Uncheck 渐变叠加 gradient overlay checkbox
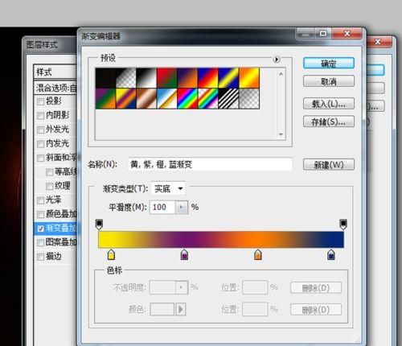 [40, 229]
